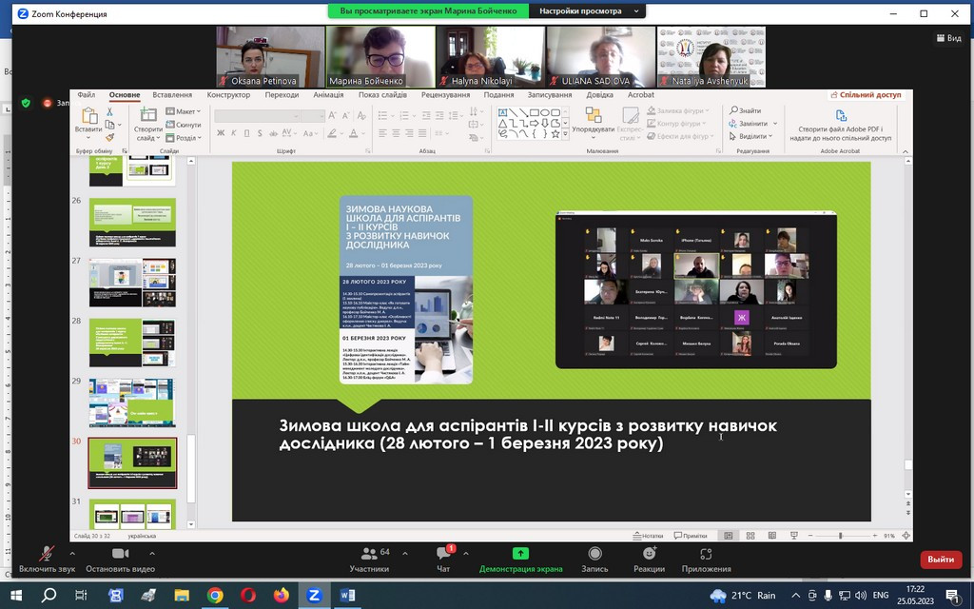Expand audio options arrow beside microphone
The height and width of the screenshot is (609, 974).
(72, 552)
